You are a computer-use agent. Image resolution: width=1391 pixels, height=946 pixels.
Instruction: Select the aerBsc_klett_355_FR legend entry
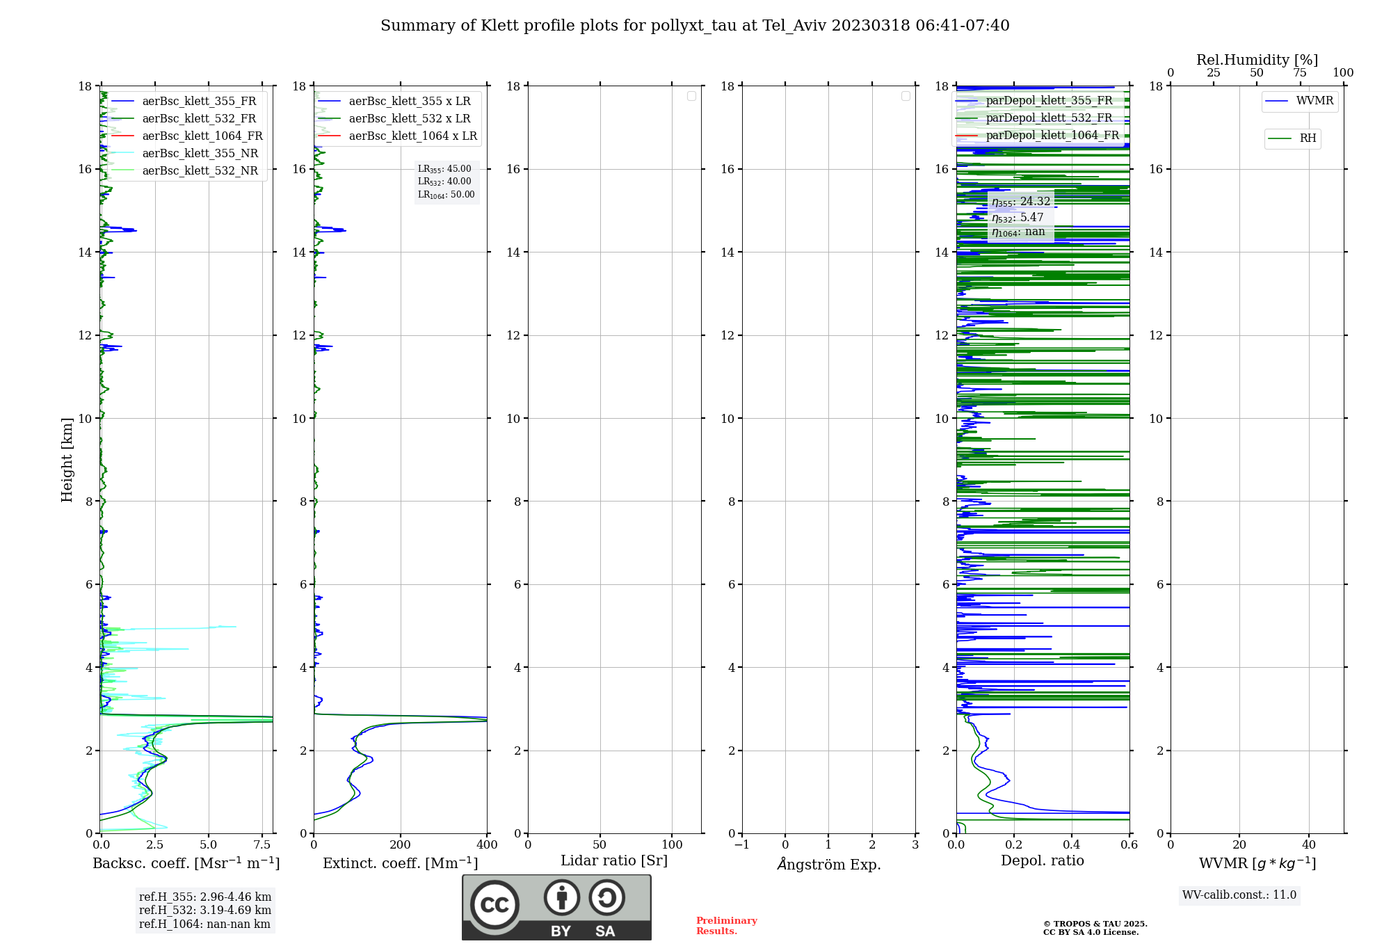(186, 102)
